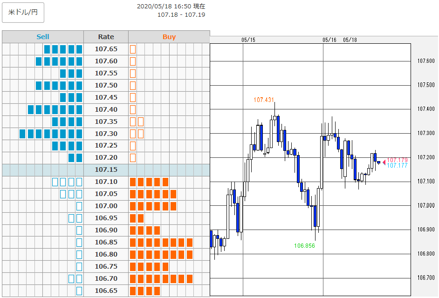This screenshot has width=439, height=298.
Task: Click the 106.65 rate cell
Action: 106,291
